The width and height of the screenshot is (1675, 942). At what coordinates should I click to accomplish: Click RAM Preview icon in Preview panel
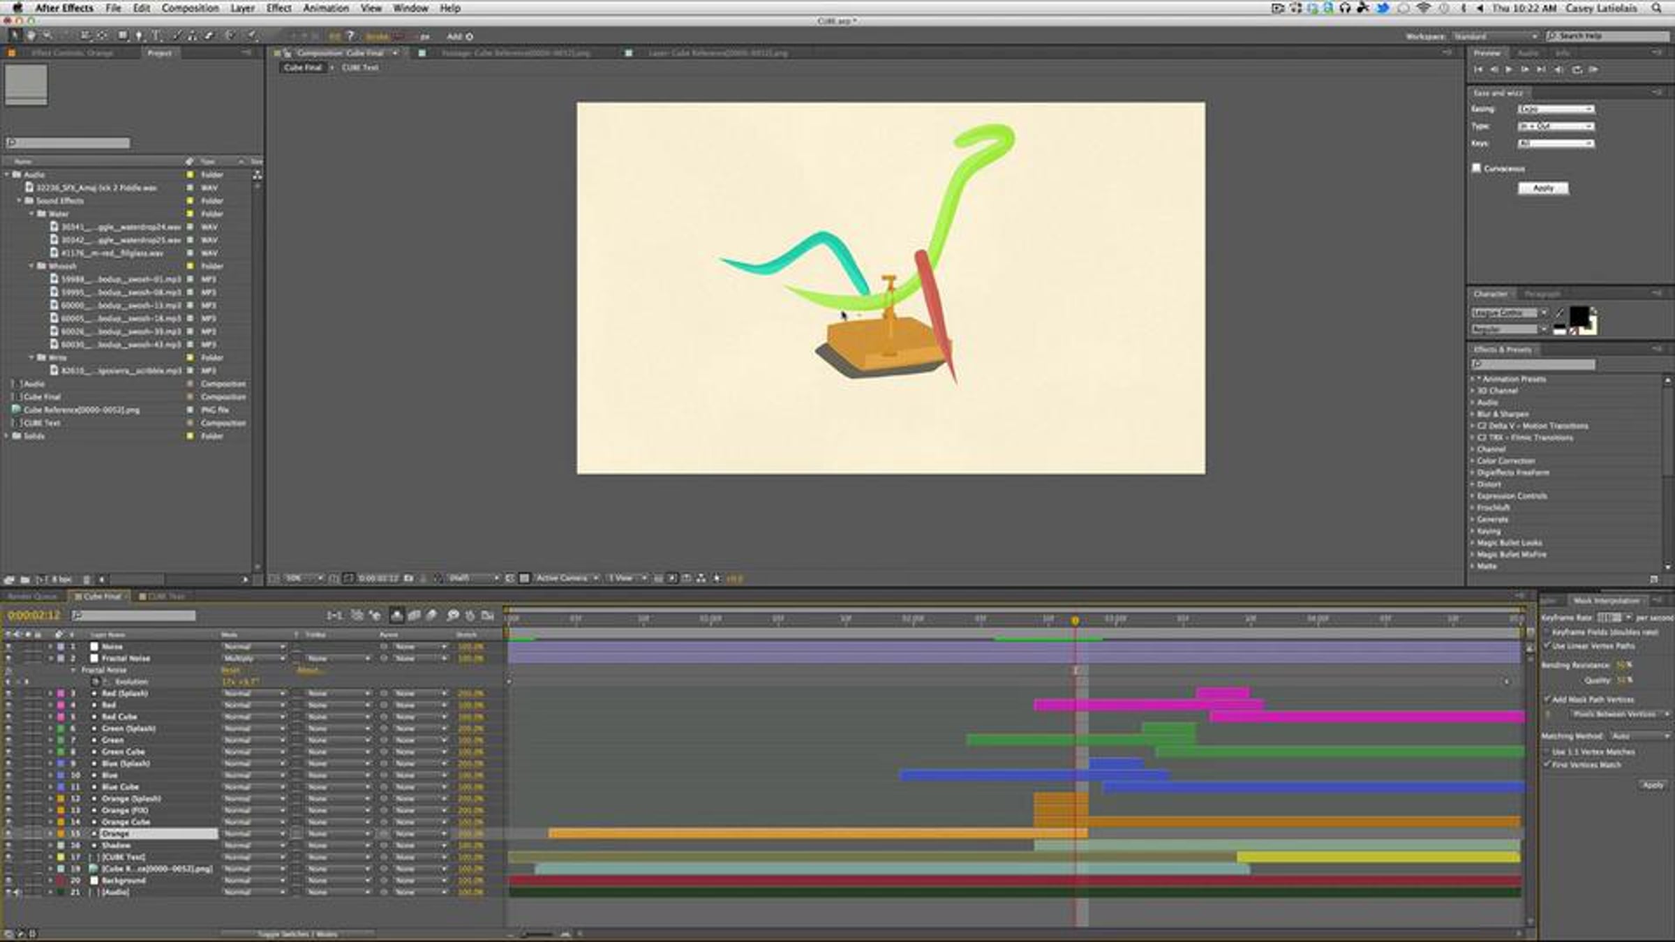point(1593,70)
